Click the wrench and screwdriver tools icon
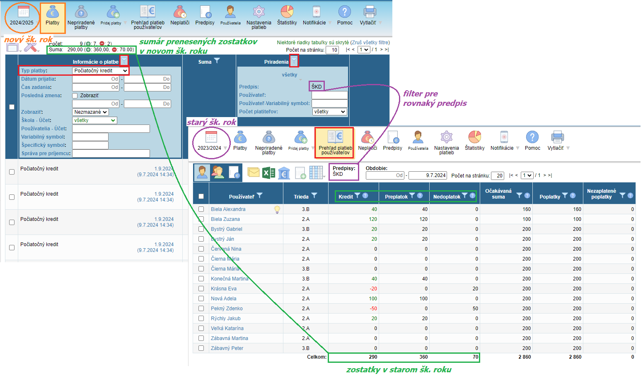 [x=30, y=48]
